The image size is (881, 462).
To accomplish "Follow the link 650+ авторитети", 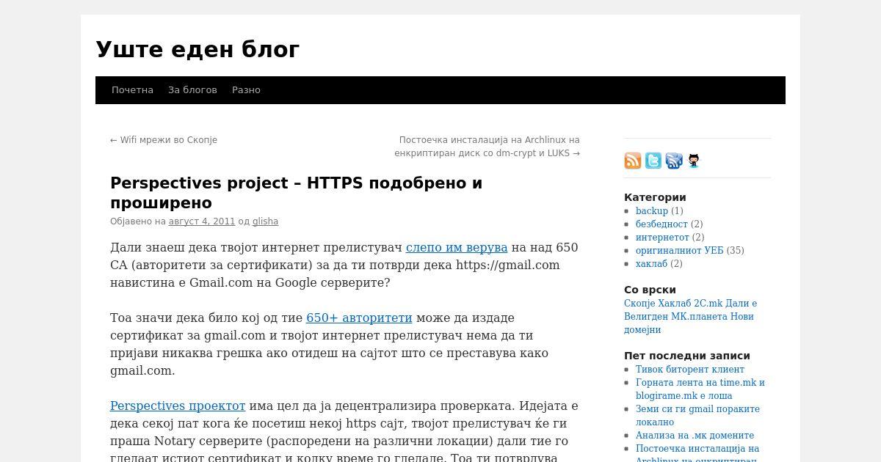I will (x=359, y=318).
